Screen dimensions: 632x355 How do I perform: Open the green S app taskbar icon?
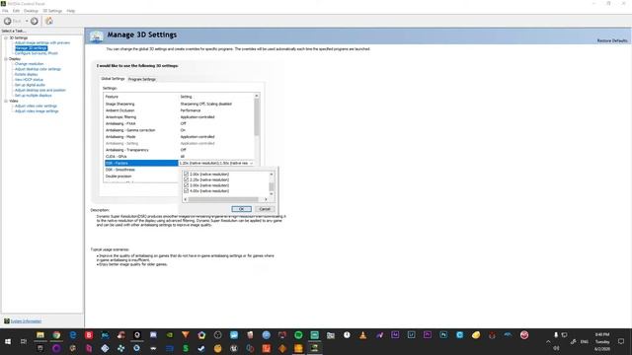point(186,348)
